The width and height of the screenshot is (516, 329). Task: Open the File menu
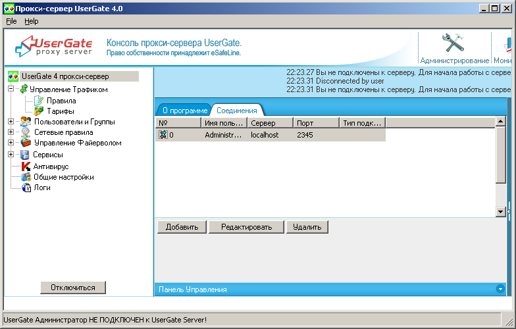click(x=11, y=21)
